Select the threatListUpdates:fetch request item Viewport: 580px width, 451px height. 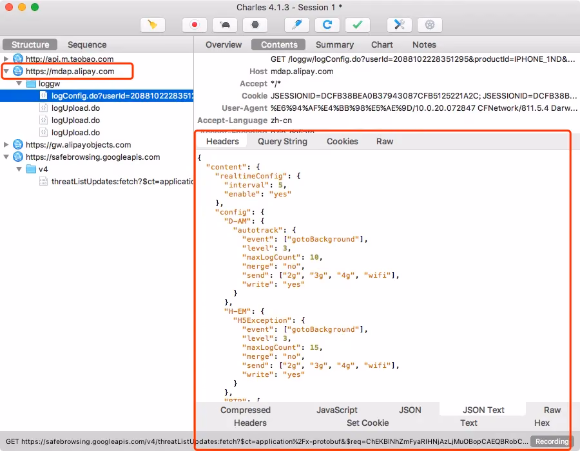[x=122, y=182]
